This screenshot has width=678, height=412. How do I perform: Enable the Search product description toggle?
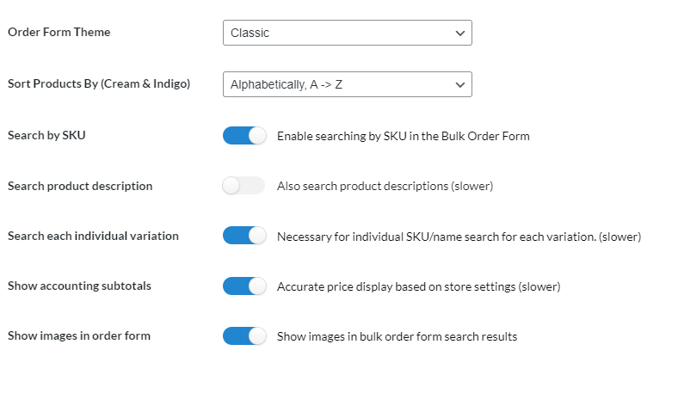coord(243,186)
